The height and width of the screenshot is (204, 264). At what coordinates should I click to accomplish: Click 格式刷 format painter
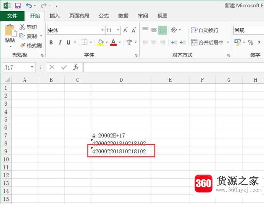click(31, 45)
